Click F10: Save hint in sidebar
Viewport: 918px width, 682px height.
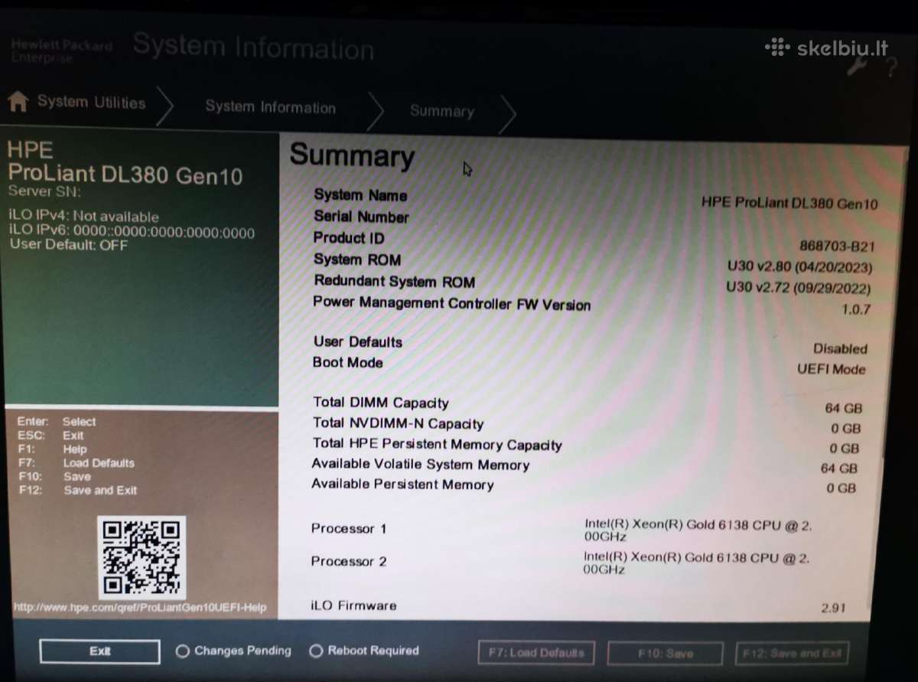(55, 477)
